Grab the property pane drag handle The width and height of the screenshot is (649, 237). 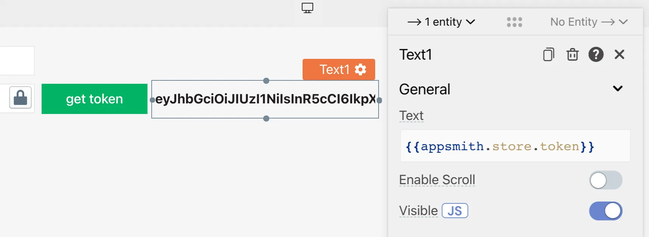coord(514,22)
